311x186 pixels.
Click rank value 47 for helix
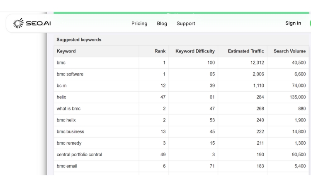point(163,97)
